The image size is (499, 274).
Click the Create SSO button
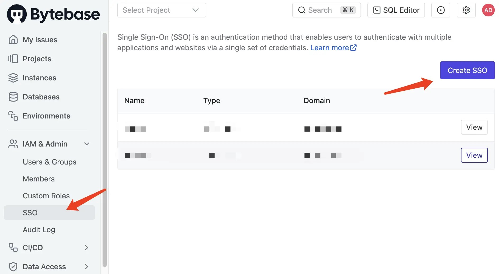pyautogui.click(x=467, y=70)
